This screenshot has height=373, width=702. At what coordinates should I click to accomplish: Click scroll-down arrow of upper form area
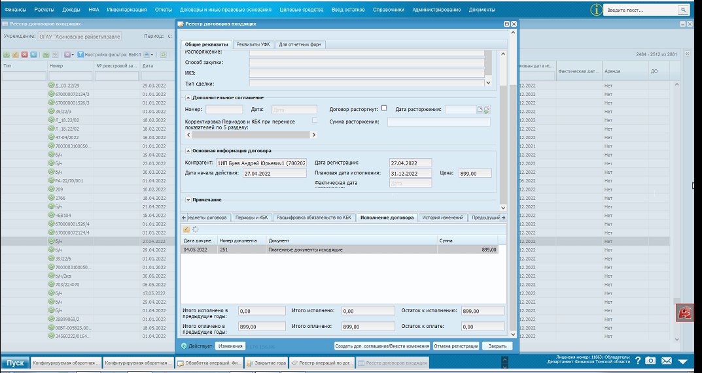pos(502,208)
